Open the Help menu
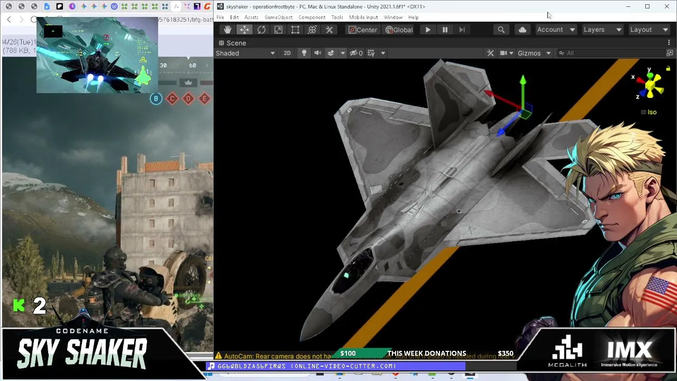 coord(413,17)
